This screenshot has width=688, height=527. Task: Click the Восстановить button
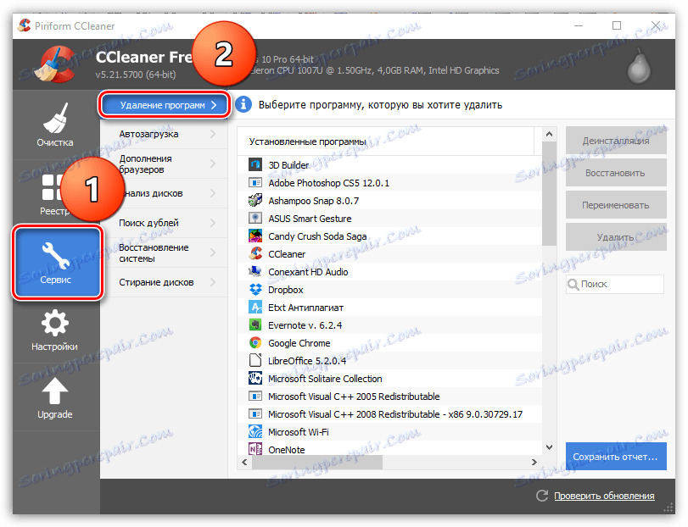(616, 173)
